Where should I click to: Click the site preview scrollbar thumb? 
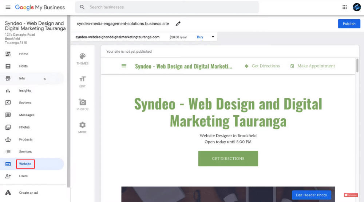pyautogui.click(x=357, y=65)
